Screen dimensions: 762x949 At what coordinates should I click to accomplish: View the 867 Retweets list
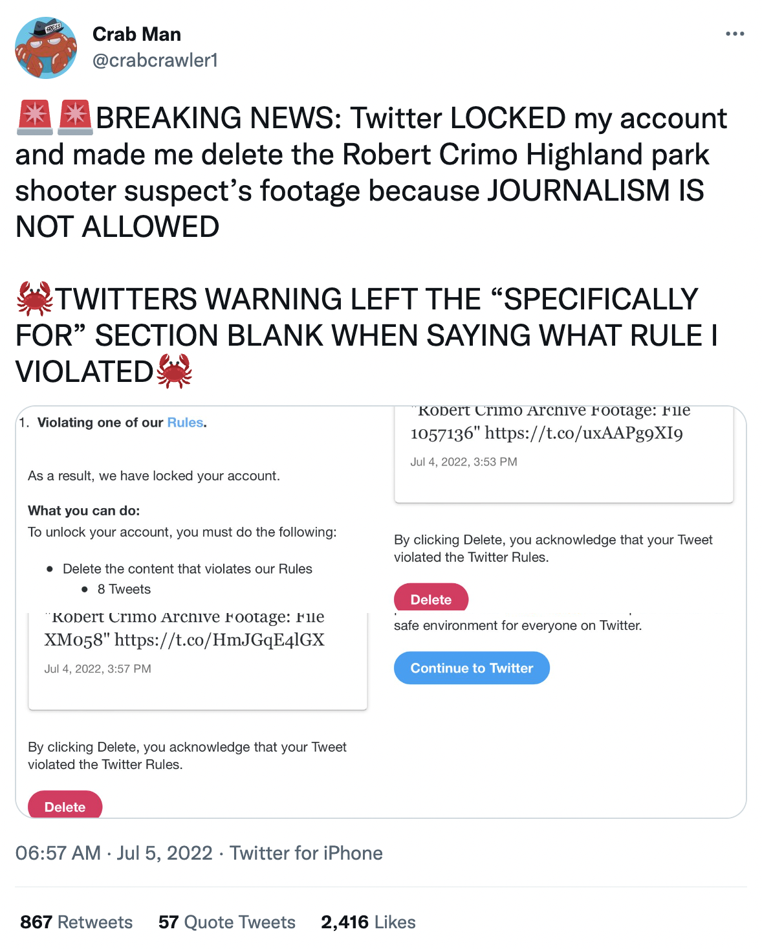[x=76, y=922]
